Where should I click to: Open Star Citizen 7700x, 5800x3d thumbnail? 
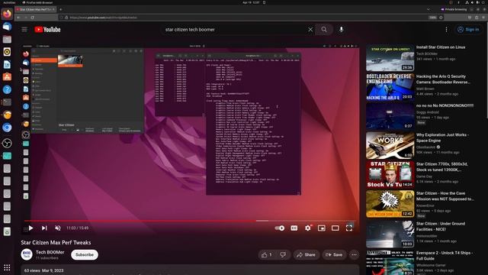tap(390, 174)
